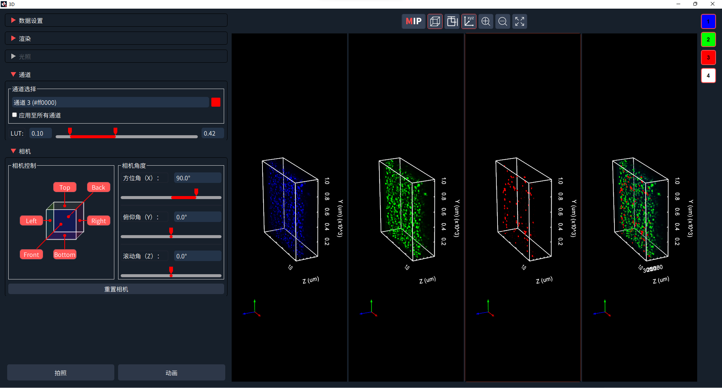
Task: Click the zoom out magnifier icon
Action: point(503,21)
